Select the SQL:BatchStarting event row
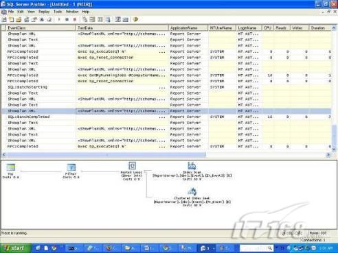Viewport: 338px width, 253px height. [166, 87]
